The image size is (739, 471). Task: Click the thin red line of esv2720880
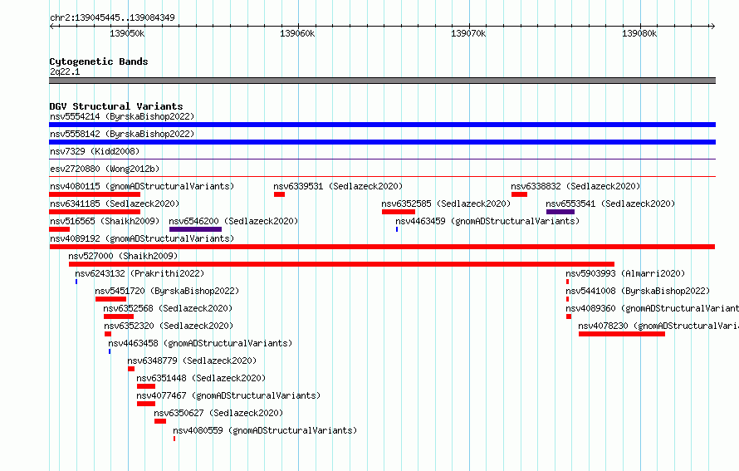click(x=382, y=177)
